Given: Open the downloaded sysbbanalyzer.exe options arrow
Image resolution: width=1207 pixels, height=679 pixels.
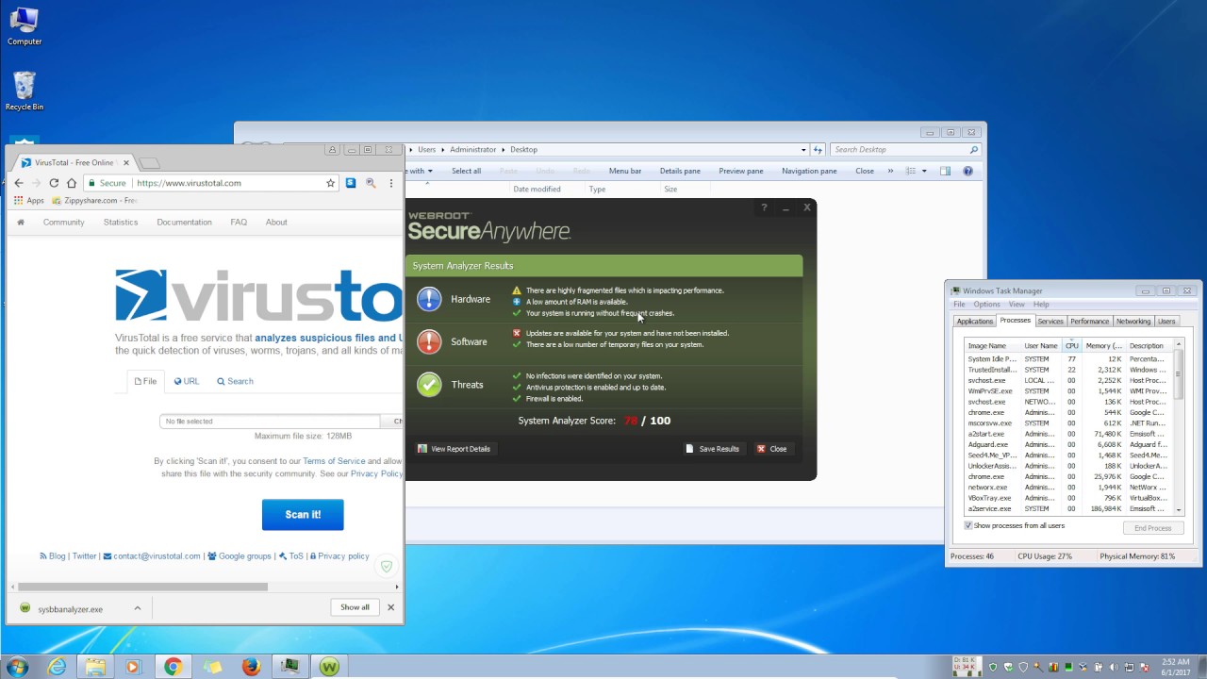Looking at the screenshot, I should (138, 608).
